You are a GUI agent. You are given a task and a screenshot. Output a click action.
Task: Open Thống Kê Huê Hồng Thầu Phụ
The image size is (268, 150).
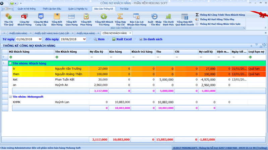pos(215,19)
